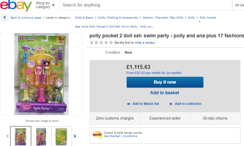The height and width of the screenshot is (146, 244).
Task: Click the Buy it now button
Action: tap(165, 82)
